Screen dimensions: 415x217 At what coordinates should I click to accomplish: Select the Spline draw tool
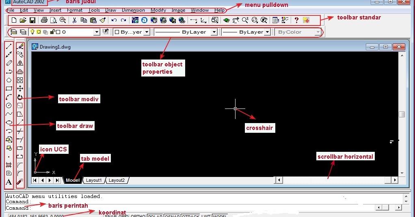click(9, 114)
